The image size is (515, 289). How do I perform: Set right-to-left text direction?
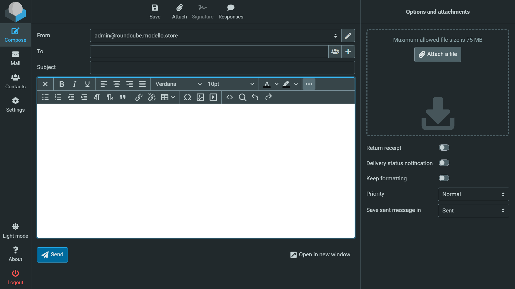pos(110,97)
